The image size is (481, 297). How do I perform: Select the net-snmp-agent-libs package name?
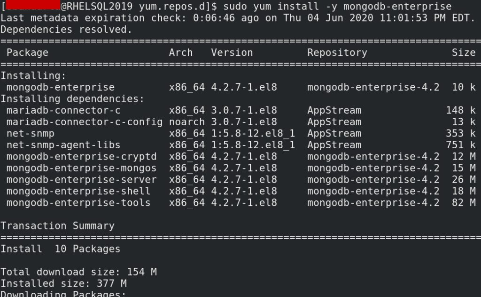click(x=63, y=145)
